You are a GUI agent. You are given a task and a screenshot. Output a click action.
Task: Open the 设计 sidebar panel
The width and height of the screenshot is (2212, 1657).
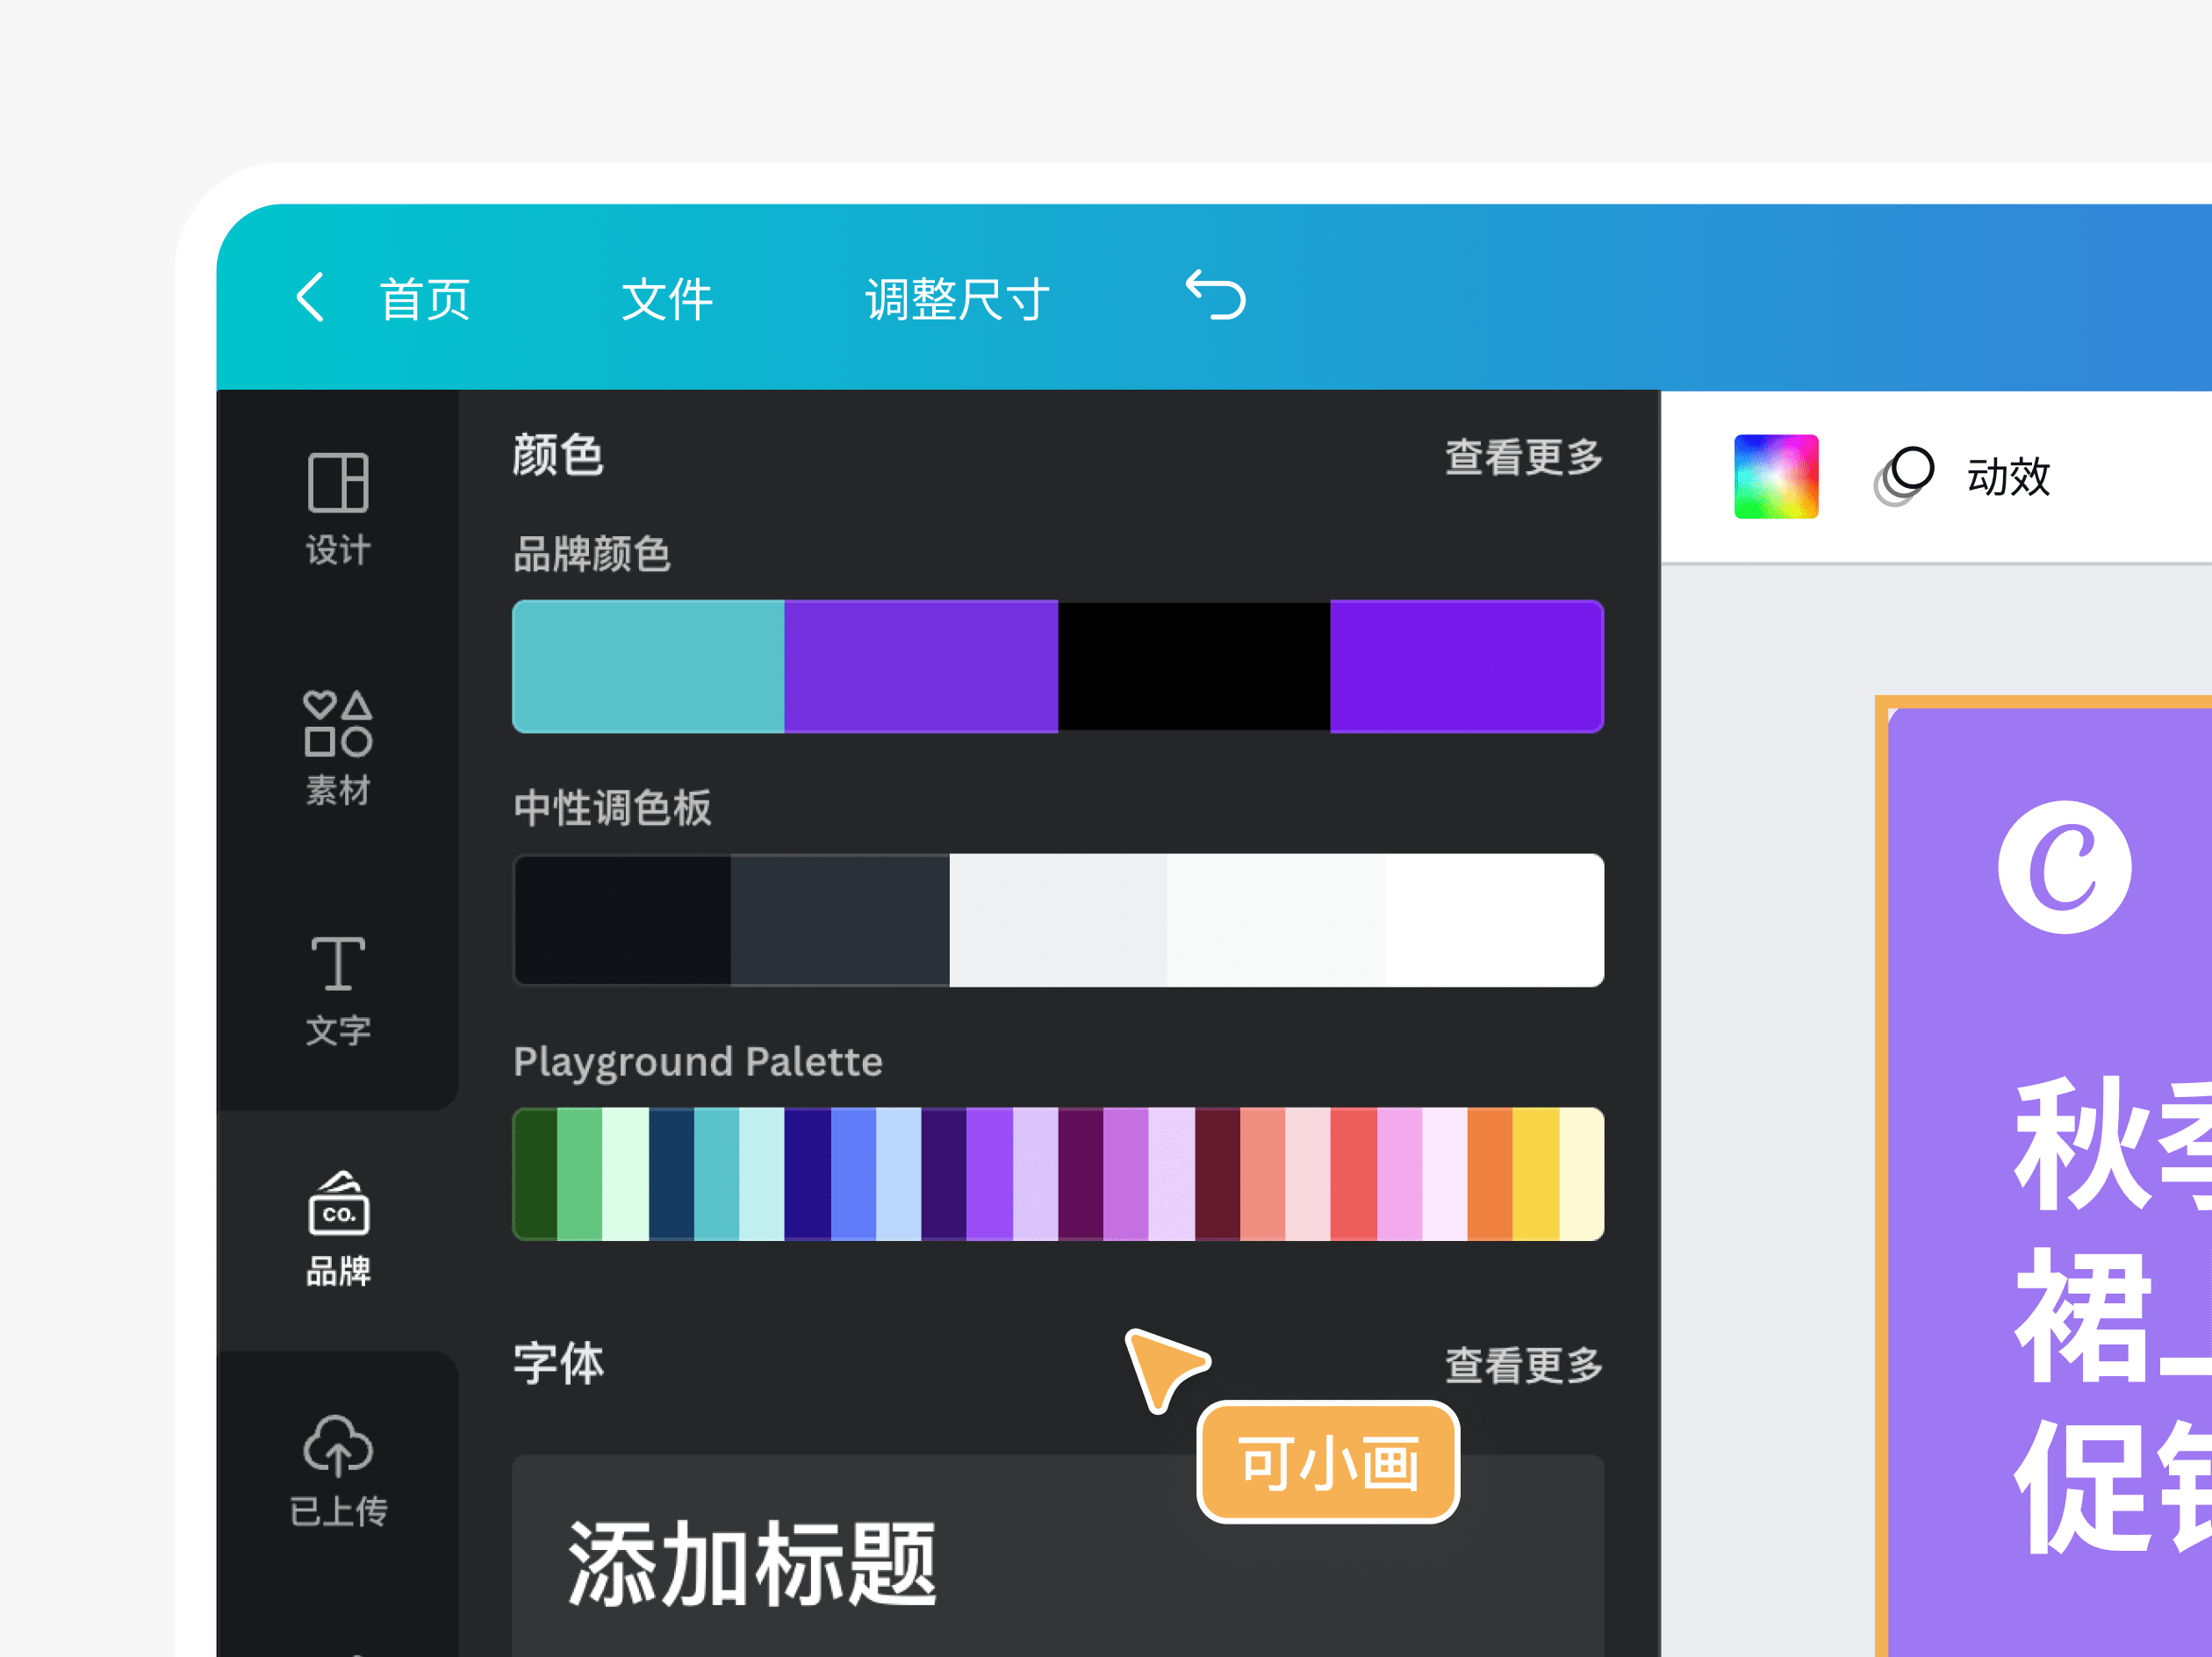(x=338, y=509)
